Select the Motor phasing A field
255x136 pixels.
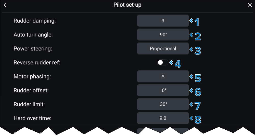(x=163, y=76)
